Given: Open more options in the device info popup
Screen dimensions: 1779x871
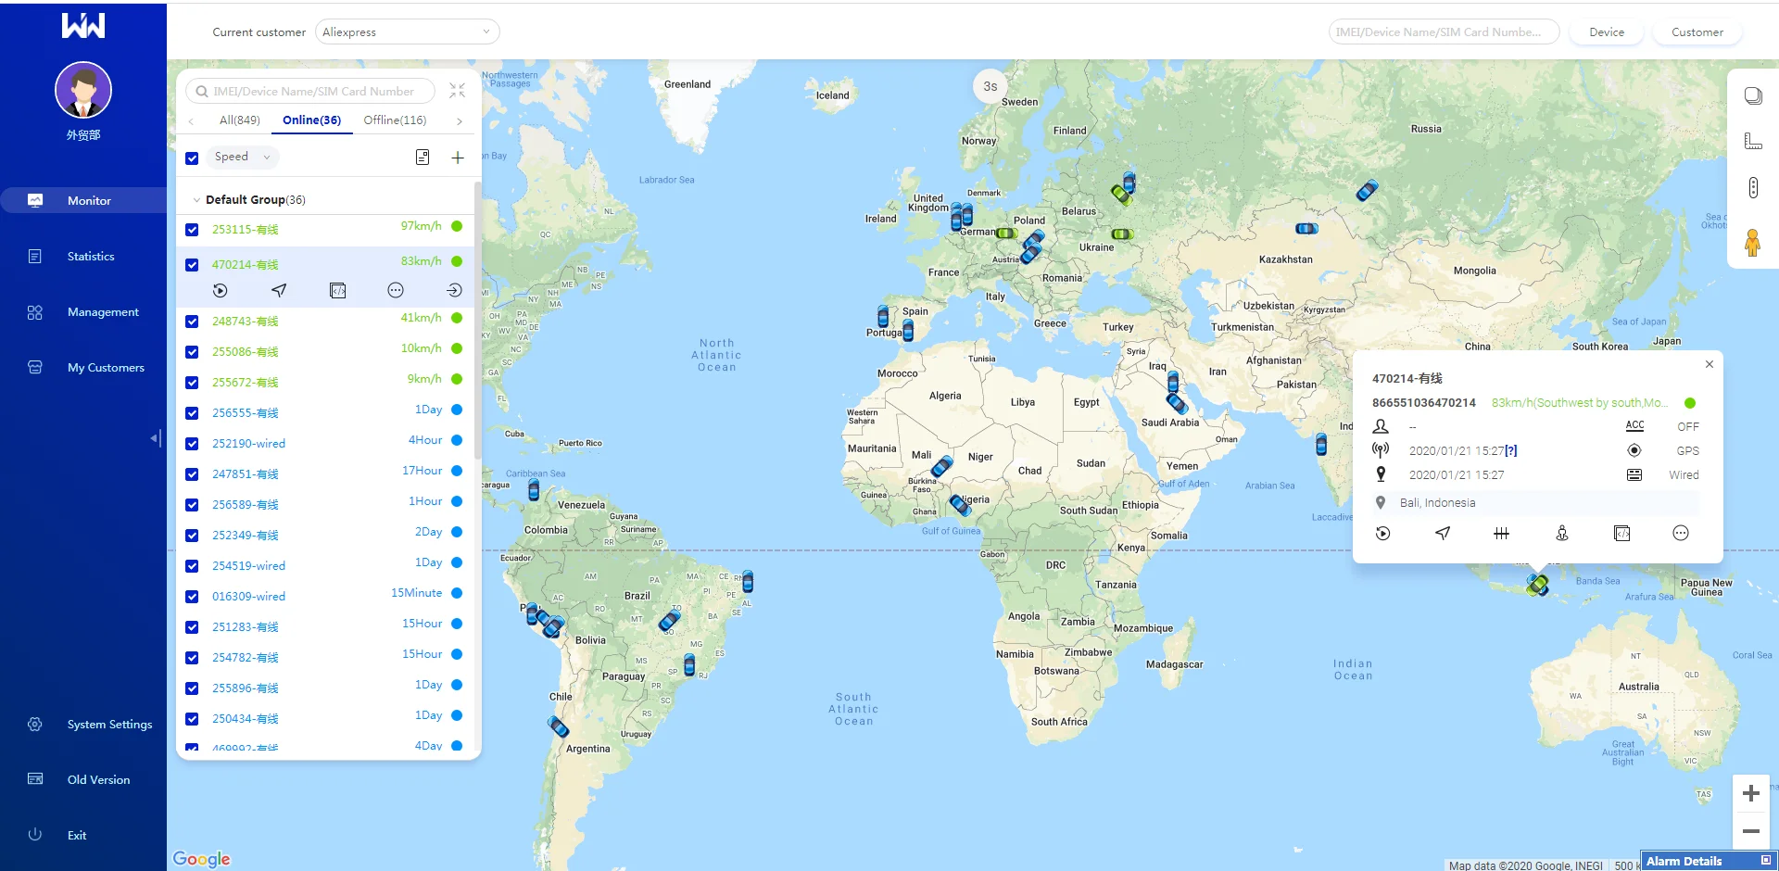Looking at the screenshot, I should [1681, 534].
